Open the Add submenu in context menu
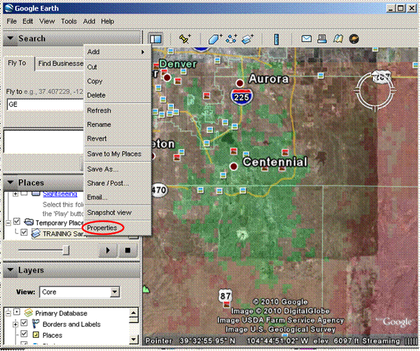 pyautogui.click(x=117, y=52)
